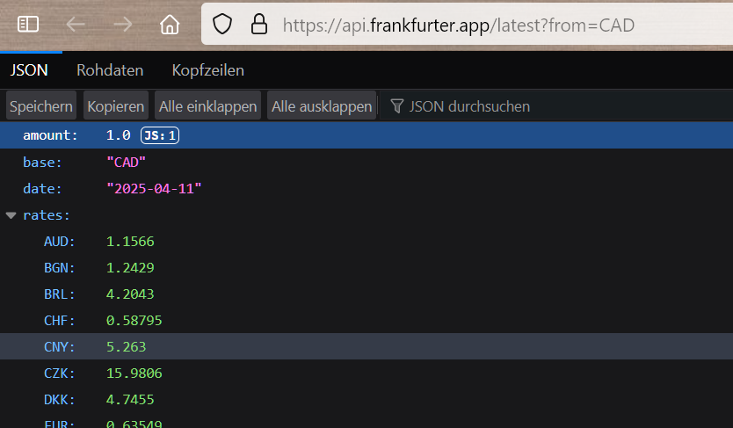Select the base row

[366, 162]
